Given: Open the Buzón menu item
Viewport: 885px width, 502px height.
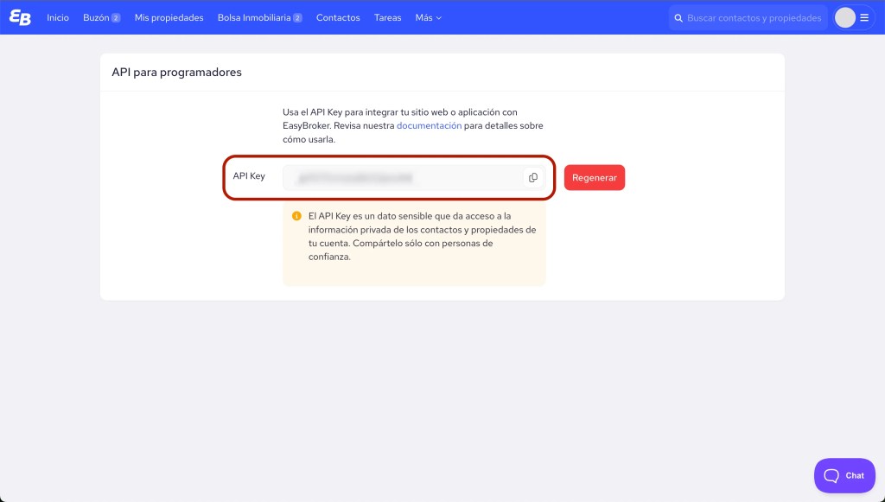Looking at the screenshot, I should tap(95, 17).
